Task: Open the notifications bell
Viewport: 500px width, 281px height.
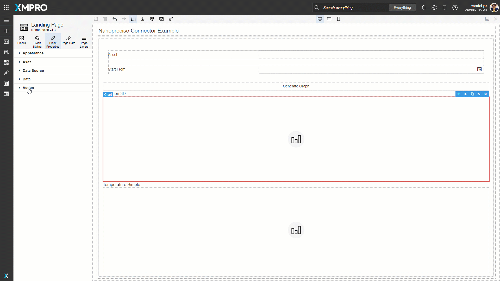Action: point(424,8)
